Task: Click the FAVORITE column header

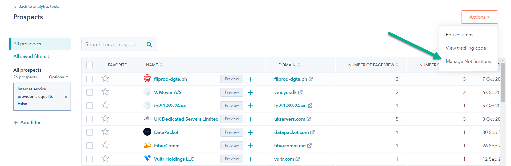Action: click(117, 65)
